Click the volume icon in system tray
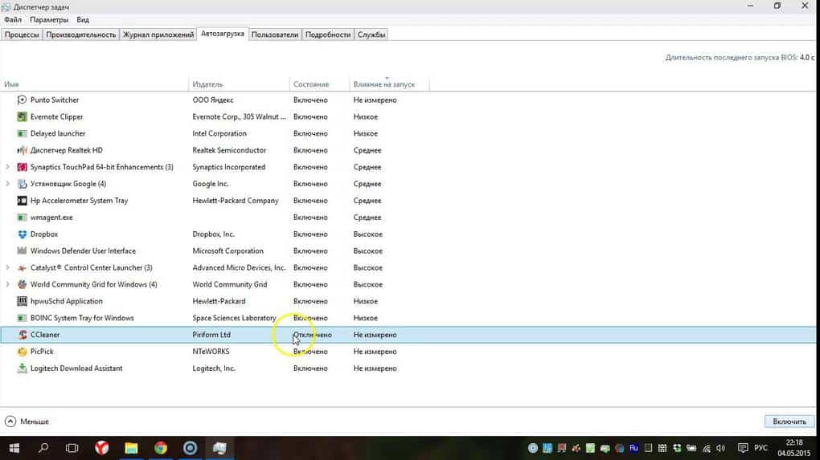820x460 pixels. [720, 448]
